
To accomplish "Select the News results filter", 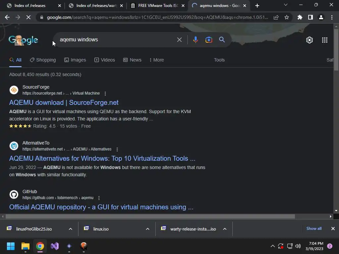I will [132, 60].
